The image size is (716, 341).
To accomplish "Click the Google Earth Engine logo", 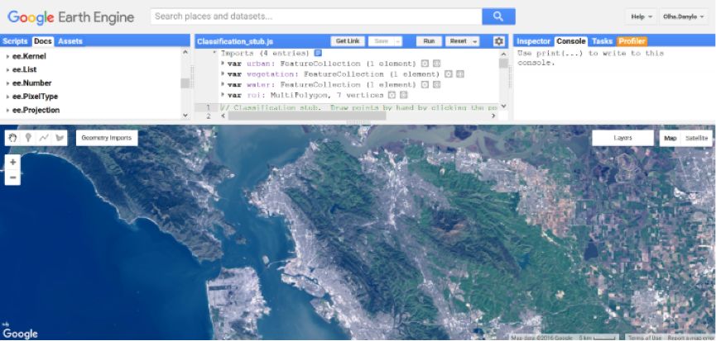I will point(71,17).
